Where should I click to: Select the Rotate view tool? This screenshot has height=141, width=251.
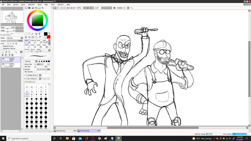pos(33,37)
